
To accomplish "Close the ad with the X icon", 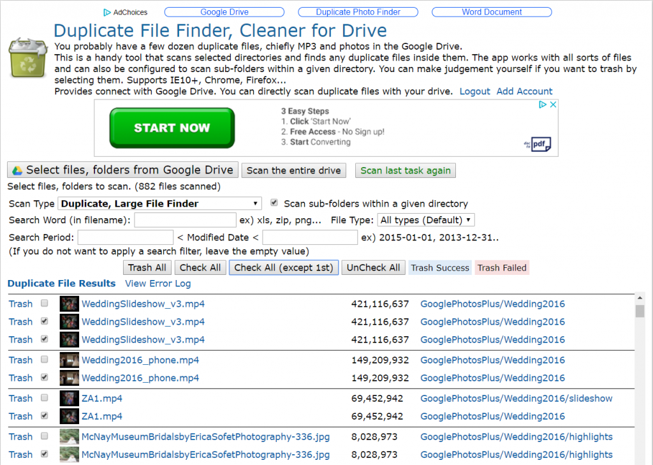I will (x=553, y=105).
